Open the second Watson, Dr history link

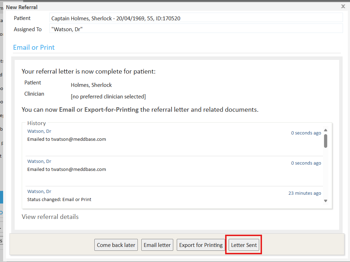(39, 161)
